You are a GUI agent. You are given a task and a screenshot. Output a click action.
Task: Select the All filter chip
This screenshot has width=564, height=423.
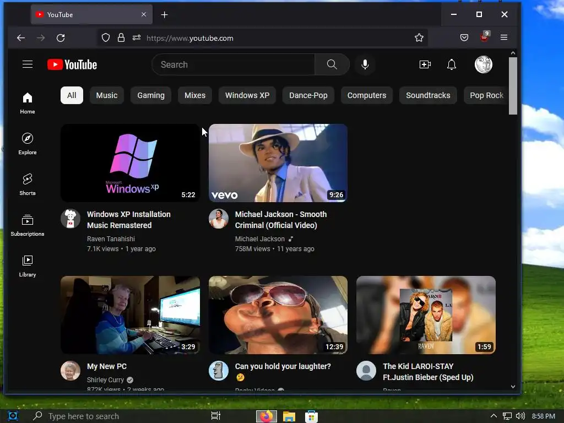72,95
